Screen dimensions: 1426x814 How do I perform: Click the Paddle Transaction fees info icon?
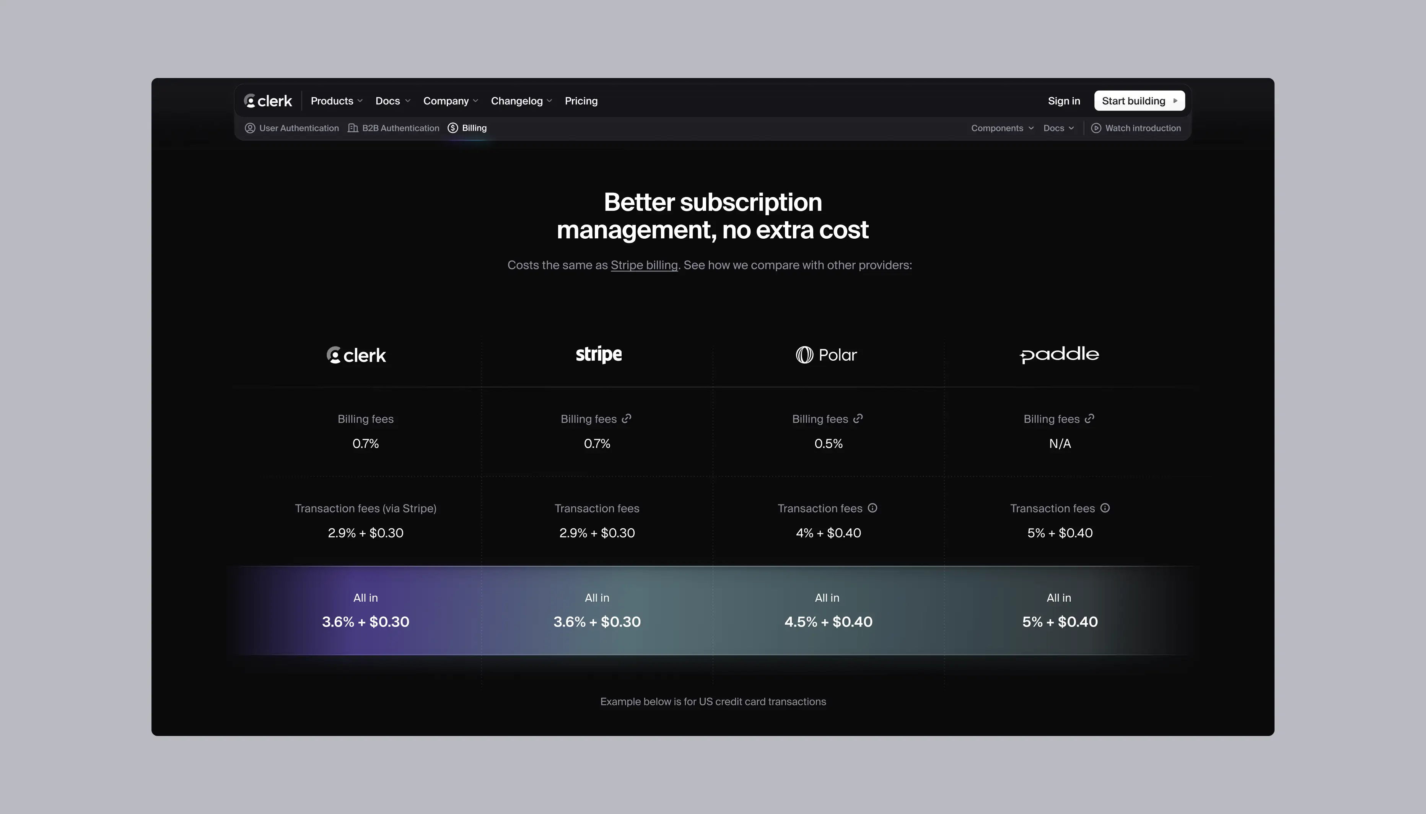coord(1105,508)
